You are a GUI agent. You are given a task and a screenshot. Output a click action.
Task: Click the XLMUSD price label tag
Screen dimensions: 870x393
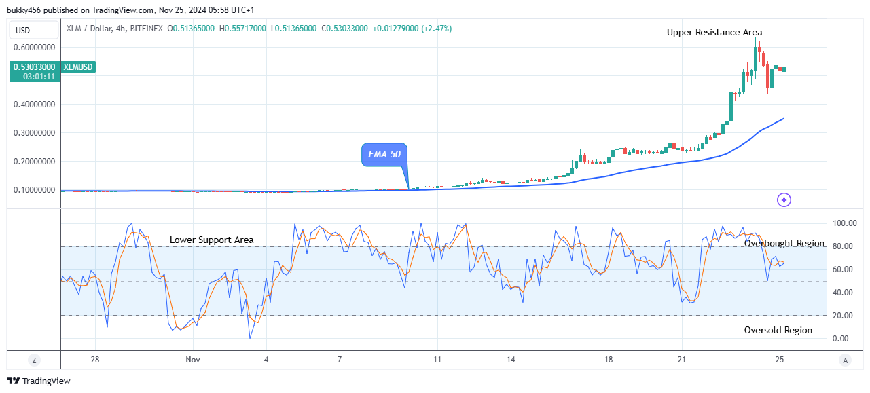[78, 67]
